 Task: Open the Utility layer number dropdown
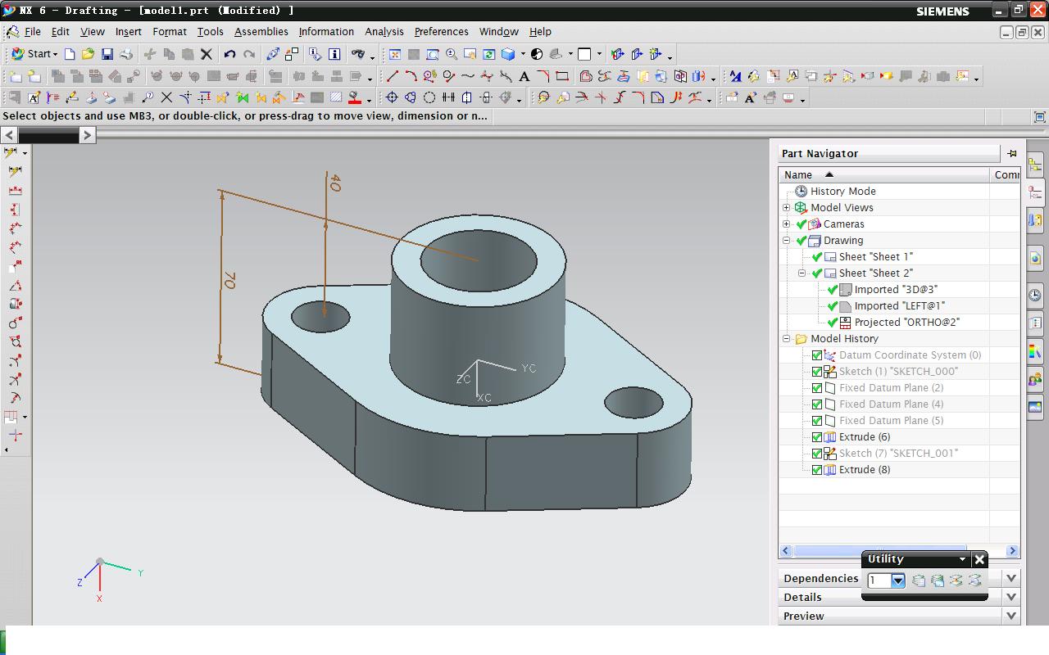coord(897,580)
